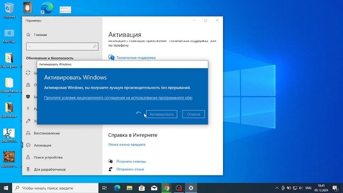This screenshot has height=193, width=343.
Task: Click the ENG language indicator
Action: click(309, 188)
